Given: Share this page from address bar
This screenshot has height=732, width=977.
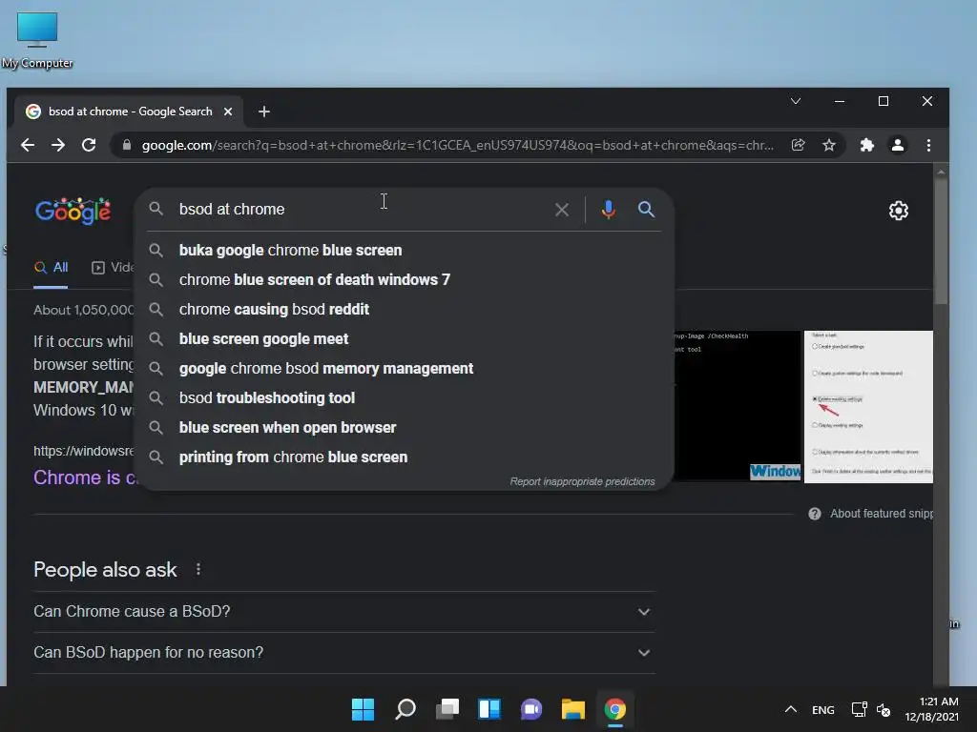Looking at the screenshot, I should coord(799,145).
